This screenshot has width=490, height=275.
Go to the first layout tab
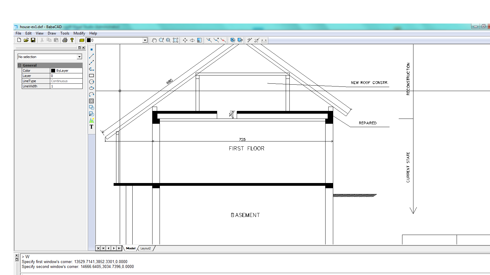coord(103,248)
